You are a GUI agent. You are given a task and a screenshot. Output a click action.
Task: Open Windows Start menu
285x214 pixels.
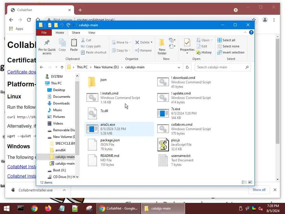point(7,208)
